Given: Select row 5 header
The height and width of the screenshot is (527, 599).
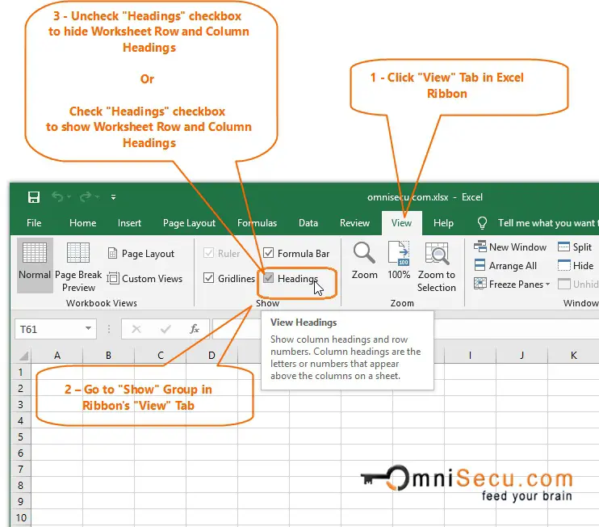Looking at the screenshot, I should click(x=21, y=436).
